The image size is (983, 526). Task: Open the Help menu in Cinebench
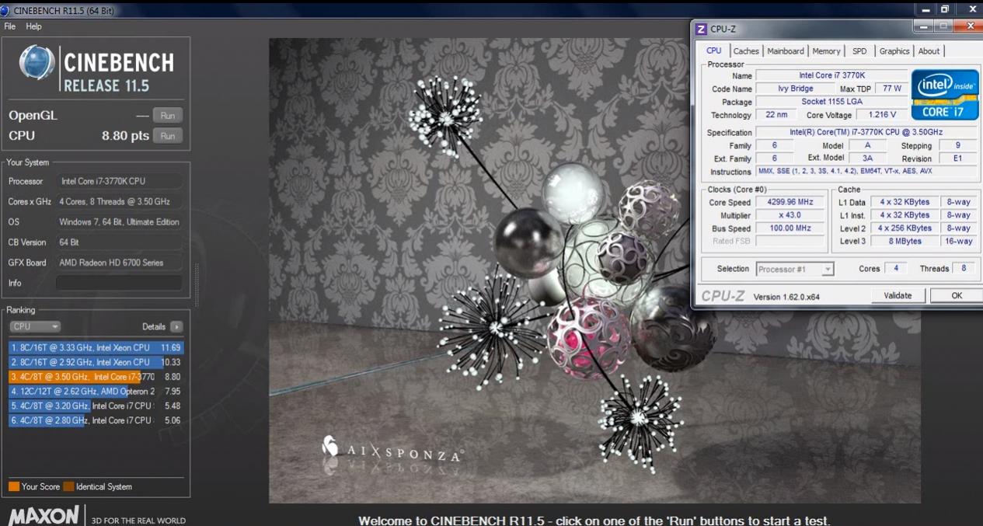pyautogui.click(x=33, y=26)
